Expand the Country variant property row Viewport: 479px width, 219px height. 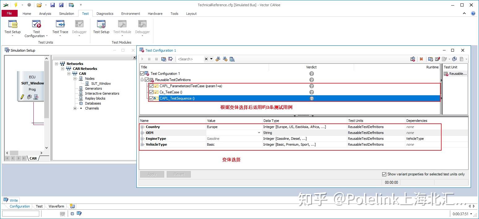tap(142, 127)
